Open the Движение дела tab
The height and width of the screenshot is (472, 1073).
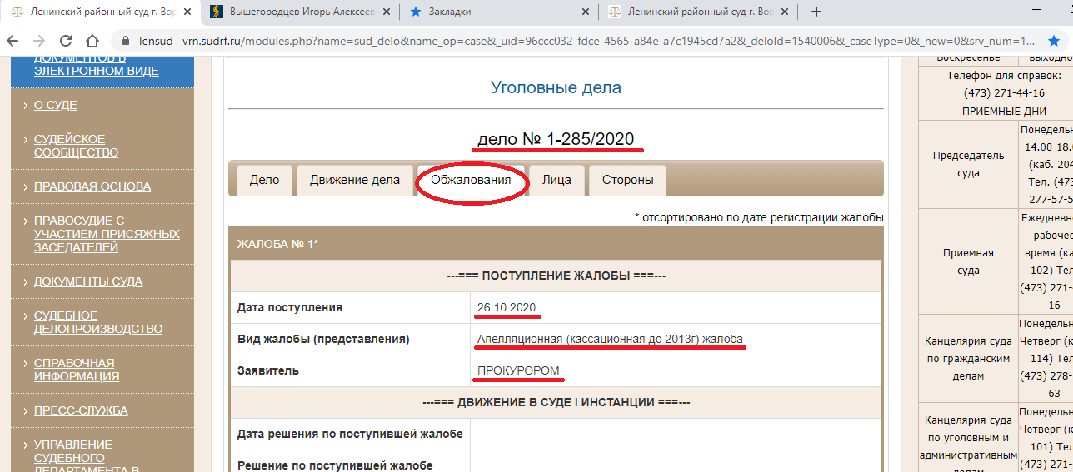coord(355,180)
